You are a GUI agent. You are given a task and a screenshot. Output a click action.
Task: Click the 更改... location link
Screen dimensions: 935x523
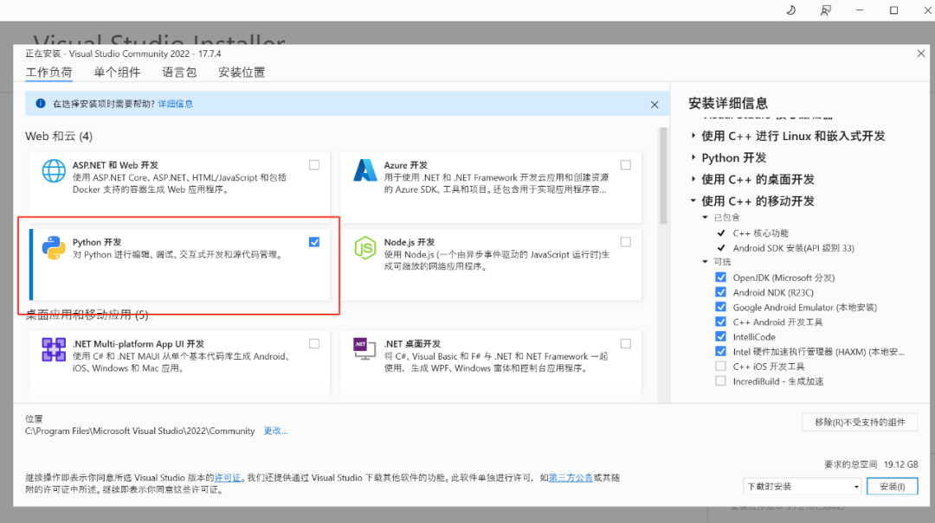coord(275,431)
